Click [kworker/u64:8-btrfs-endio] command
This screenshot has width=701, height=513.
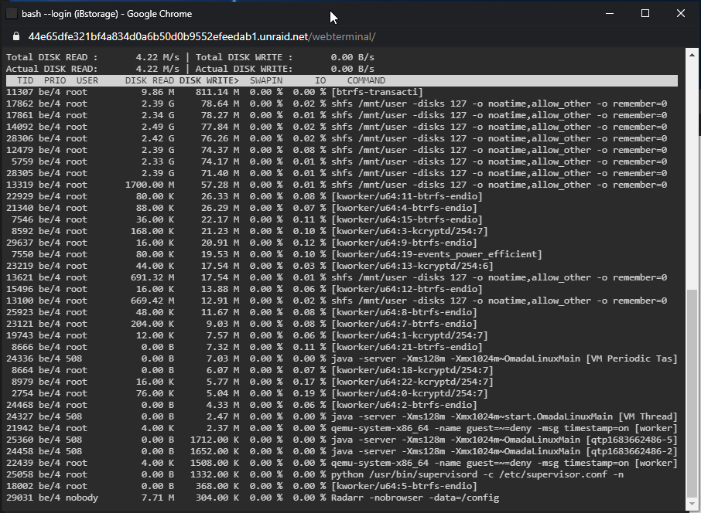(404, 313)
